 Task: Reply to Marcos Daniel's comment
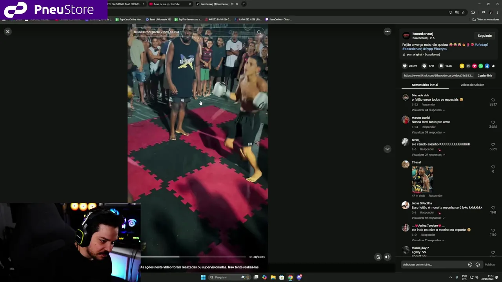tap(428, 127)
